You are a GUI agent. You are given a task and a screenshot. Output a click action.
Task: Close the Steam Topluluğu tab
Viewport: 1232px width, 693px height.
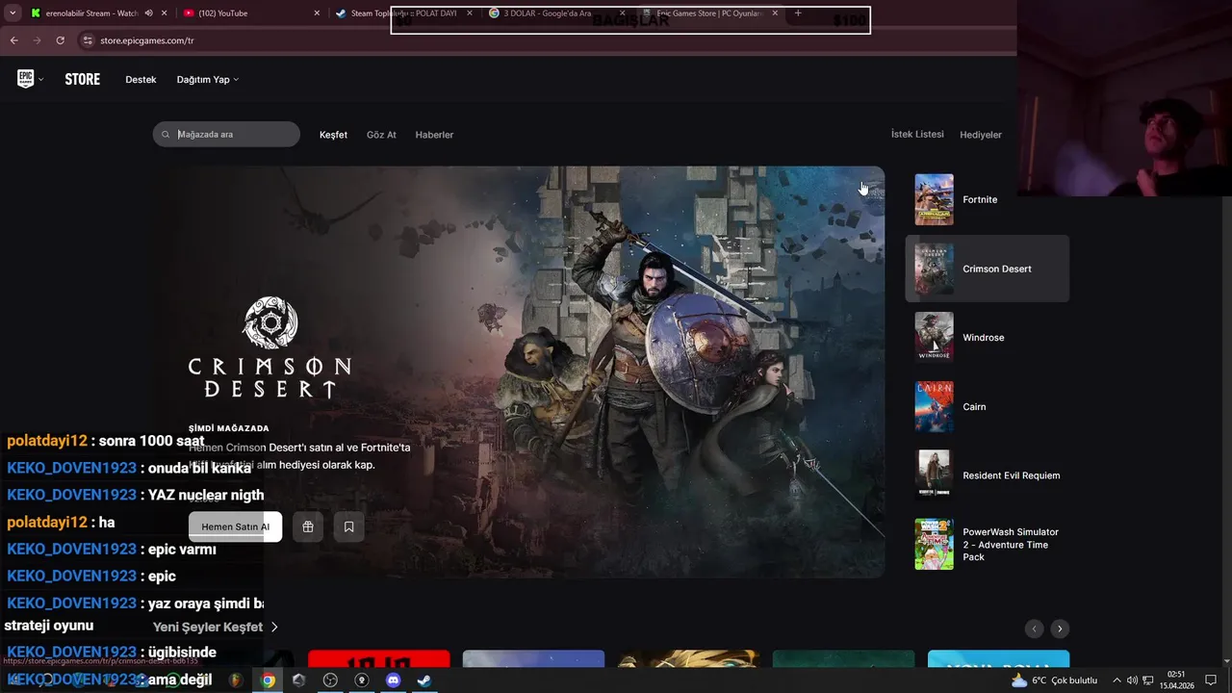470,13
